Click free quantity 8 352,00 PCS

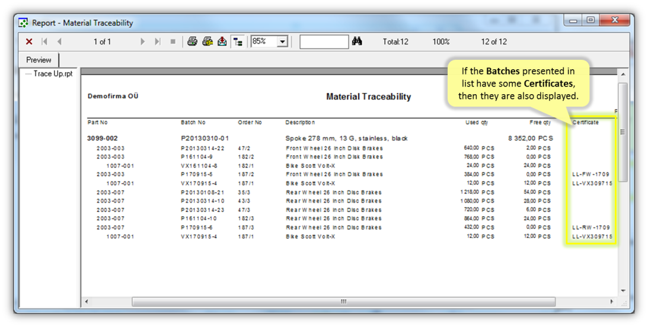[531, 138]
